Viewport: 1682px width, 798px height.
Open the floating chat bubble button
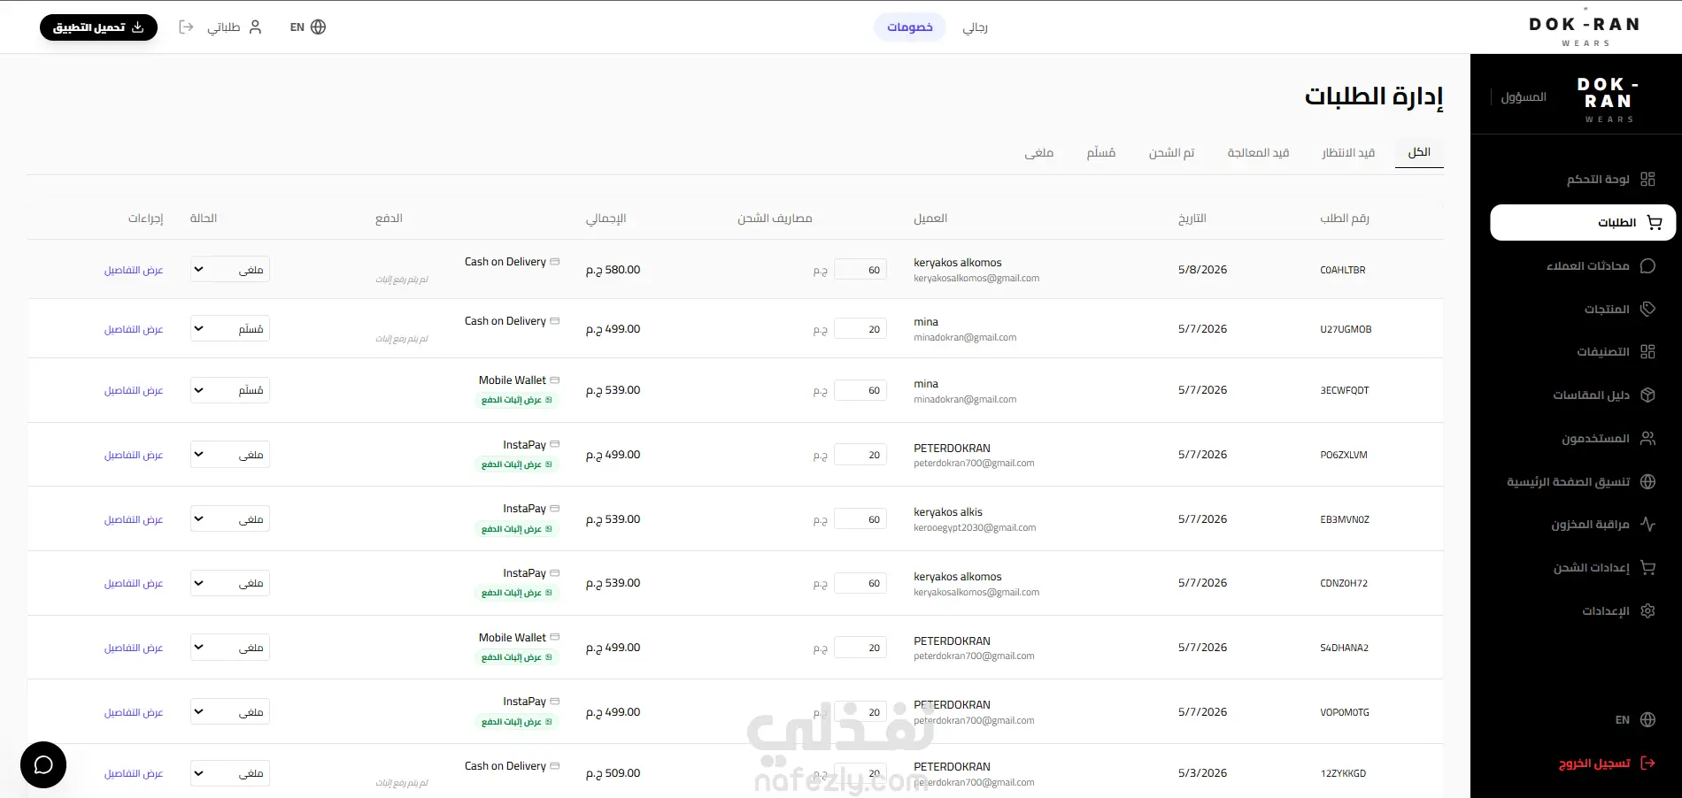[x=43, y=764]
